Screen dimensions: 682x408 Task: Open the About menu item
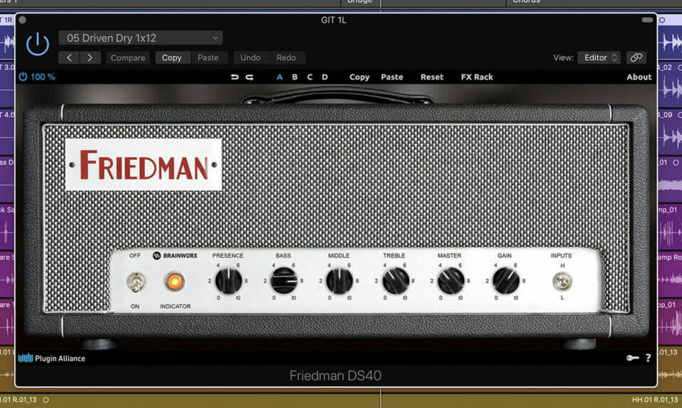pos(639,77)
